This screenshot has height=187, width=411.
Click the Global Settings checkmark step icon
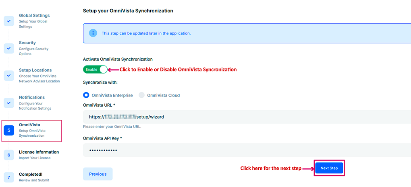point(9,21)
